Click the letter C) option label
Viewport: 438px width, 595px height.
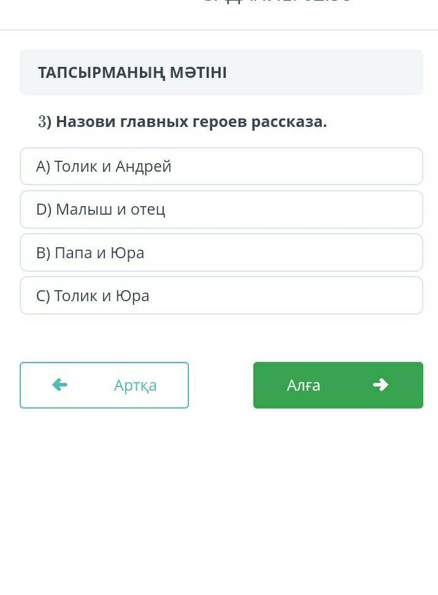(43, 296)
